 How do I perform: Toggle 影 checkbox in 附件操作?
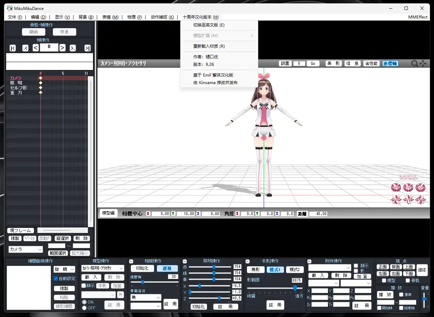356,271
